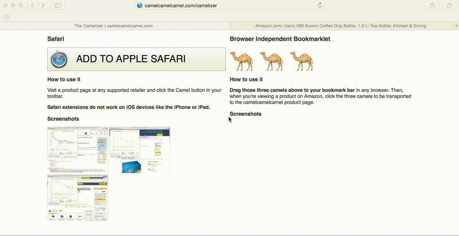Click the Drag those three camels instruction text
This screenshot has width=459, height=236.
(321, 96)
